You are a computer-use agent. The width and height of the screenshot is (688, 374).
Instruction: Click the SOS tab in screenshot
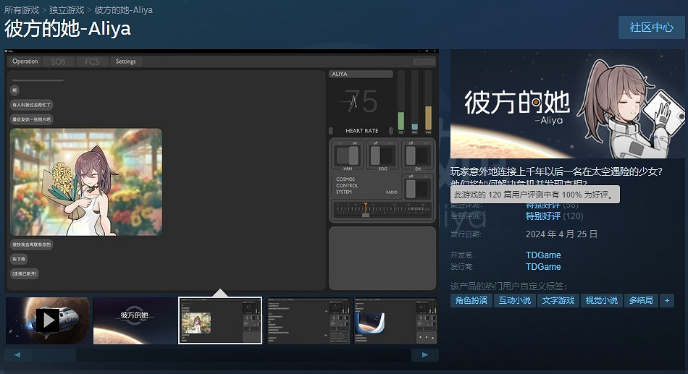(x=59, y=61)
